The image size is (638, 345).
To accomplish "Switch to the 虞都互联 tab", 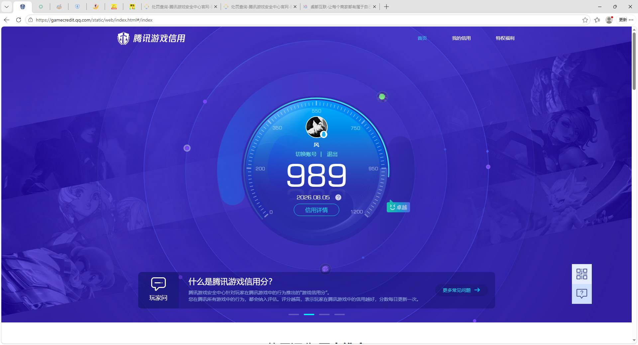I will 340,7.
